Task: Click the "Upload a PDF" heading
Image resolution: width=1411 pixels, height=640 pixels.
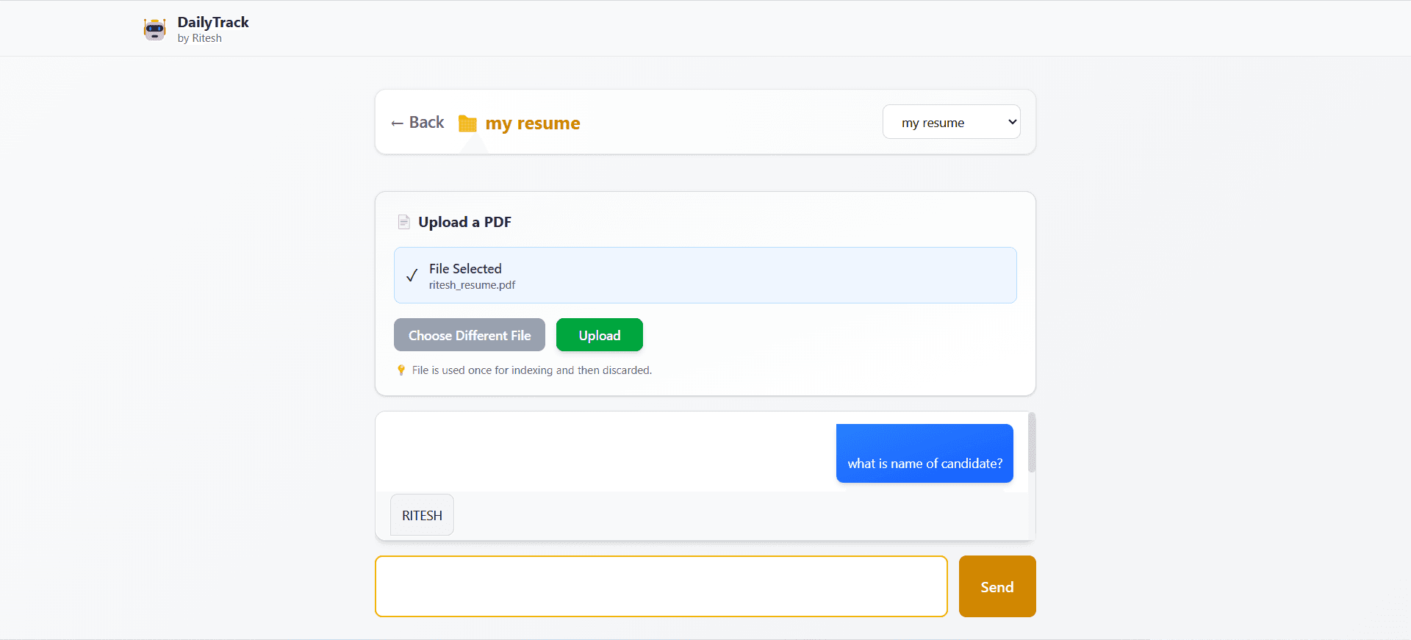Action: click(464, 222)
